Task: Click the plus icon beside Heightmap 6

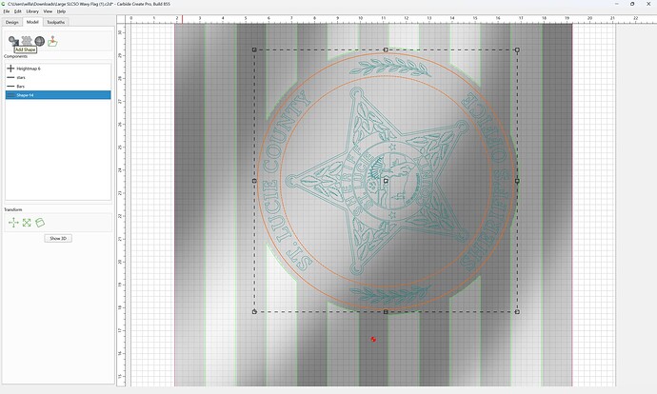Action: click(x=10, y=69)
